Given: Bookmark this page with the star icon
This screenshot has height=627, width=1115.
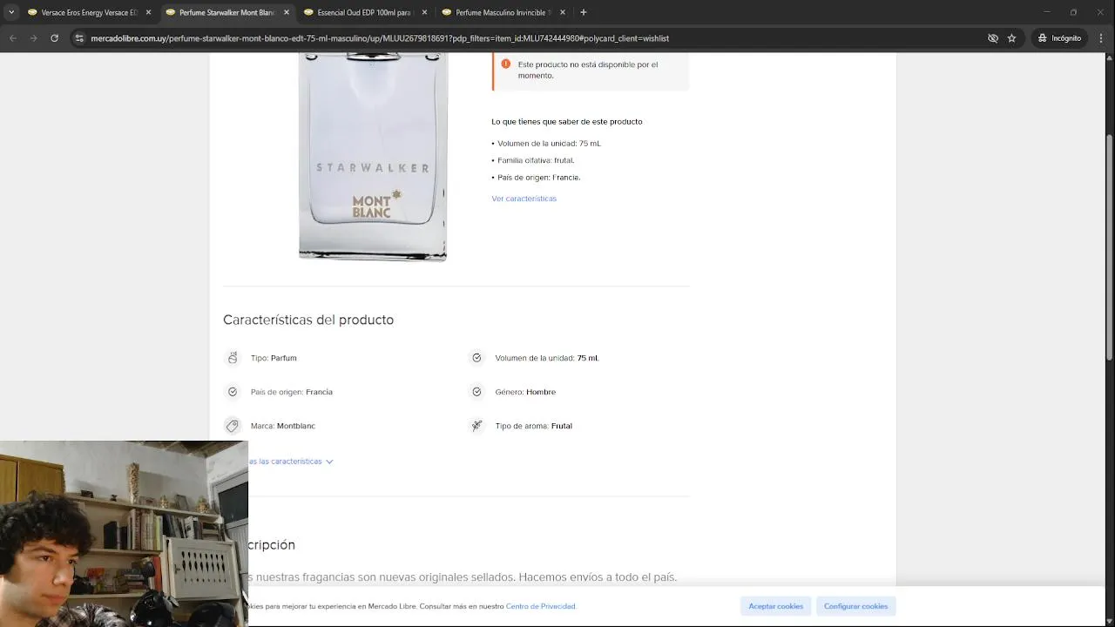Looking at the screenshot, I should pos(1011,38).
